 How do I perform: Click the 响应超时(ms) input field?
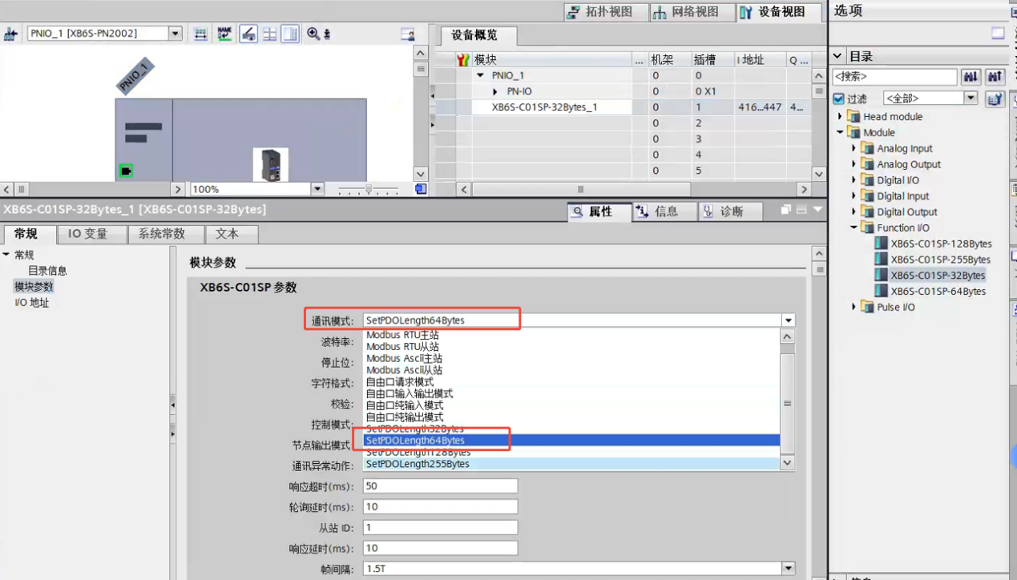440,486
